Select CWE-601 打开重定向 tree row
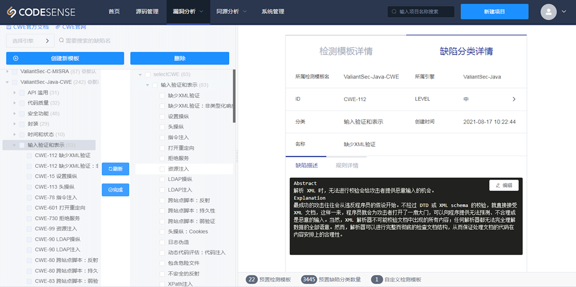The width and height of the screenshot is (576, 287). pos(60,207)
